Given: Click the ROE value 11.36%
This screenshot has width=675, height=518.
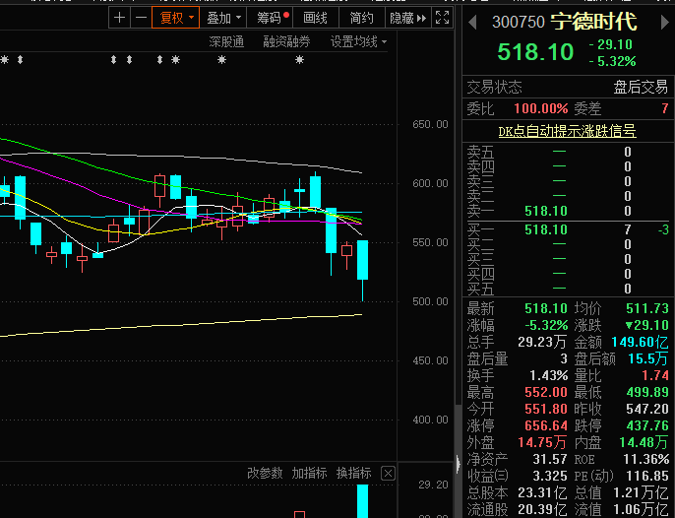Looking at the screenshot, I should coord(646,459).
